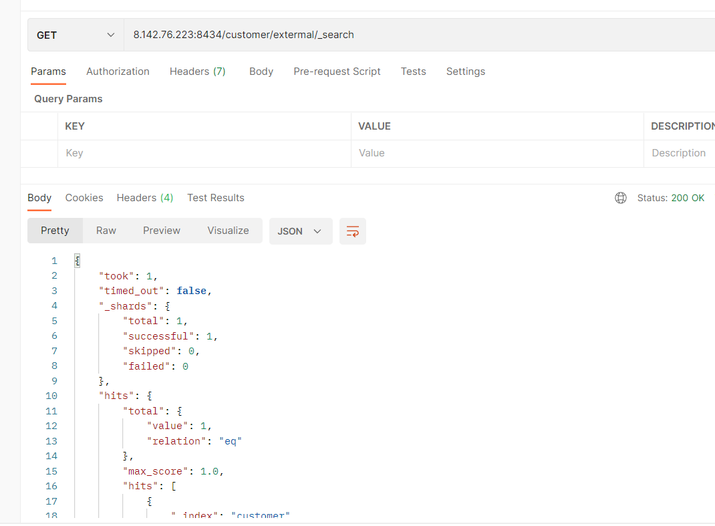
Task: Click the network globe icon
Action: 621,198
